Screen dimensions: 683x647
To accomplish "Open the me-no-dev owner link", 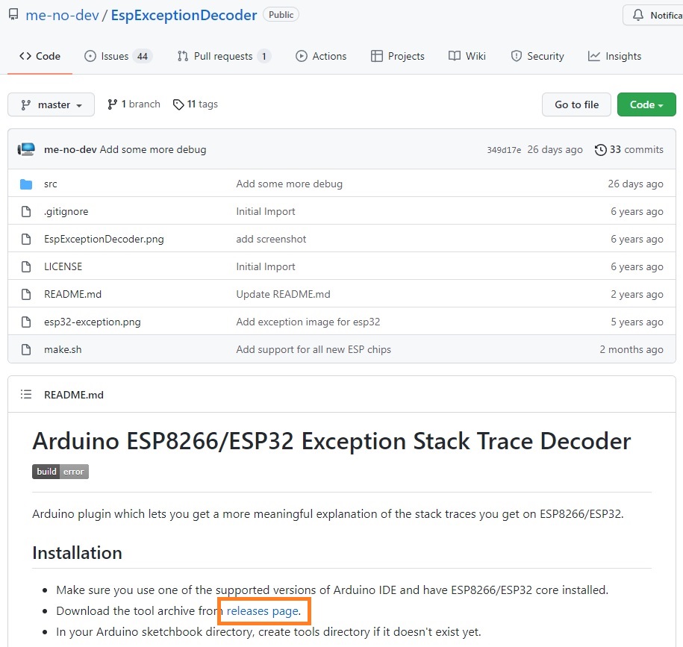I will pos(62,15).
